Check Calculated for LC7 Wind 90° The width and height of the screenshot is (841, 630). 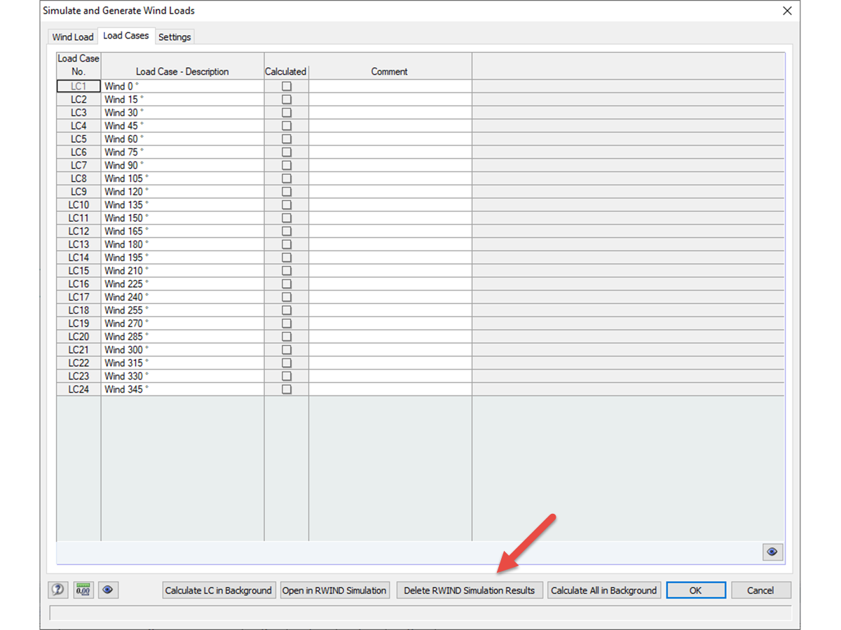pyautogui.click(x=286, y=165)
